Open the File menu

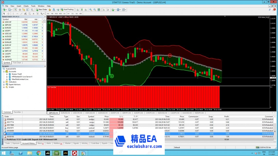coord(6,6)
